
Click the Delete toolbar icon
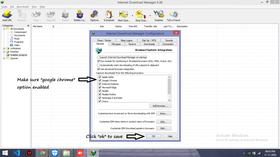(x=65, y=16)
